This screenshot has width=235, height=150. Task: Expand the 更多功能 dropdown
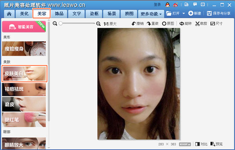pyautogui.click(x=151, y=14)
